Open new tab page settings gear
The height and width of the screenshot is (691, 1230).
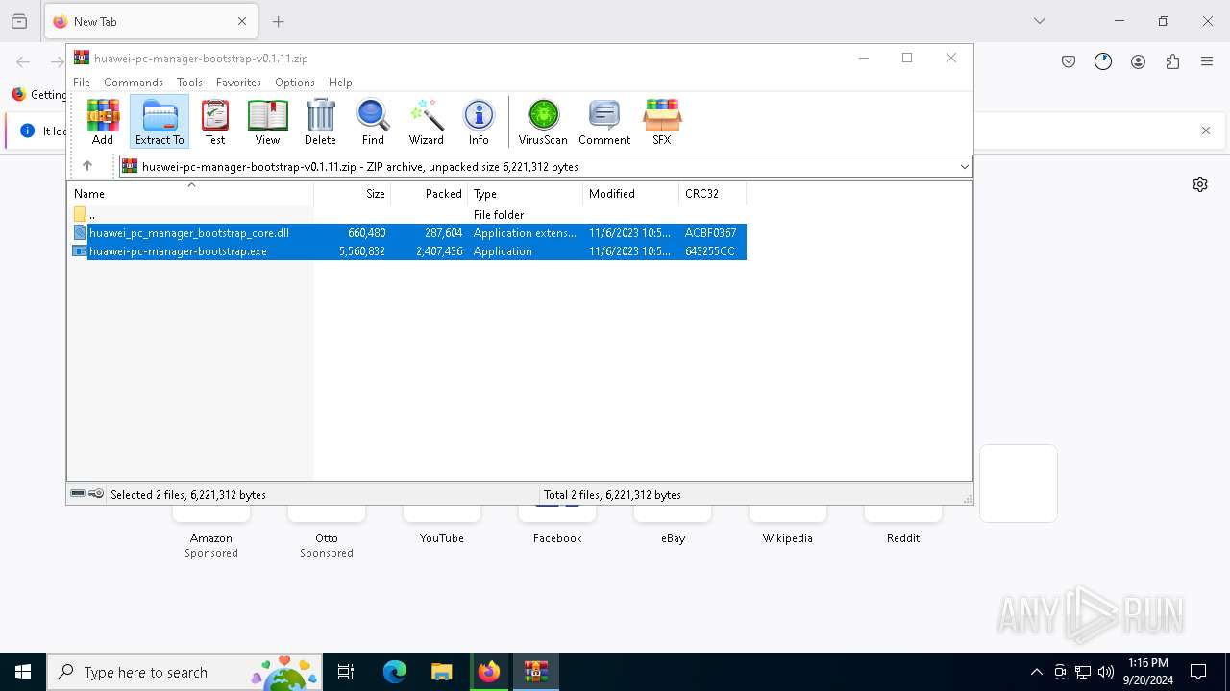point(1200,184)
